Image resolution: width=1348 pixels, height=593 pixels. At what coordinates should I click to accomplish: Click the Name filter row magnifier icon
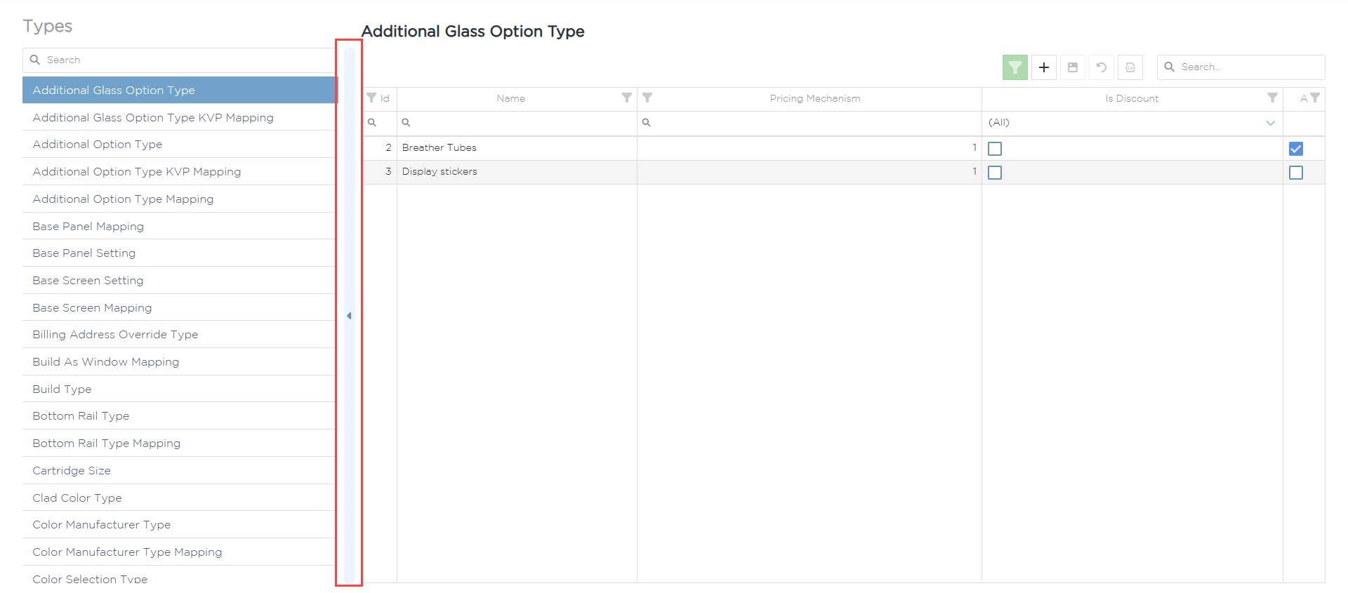(406, 123)
